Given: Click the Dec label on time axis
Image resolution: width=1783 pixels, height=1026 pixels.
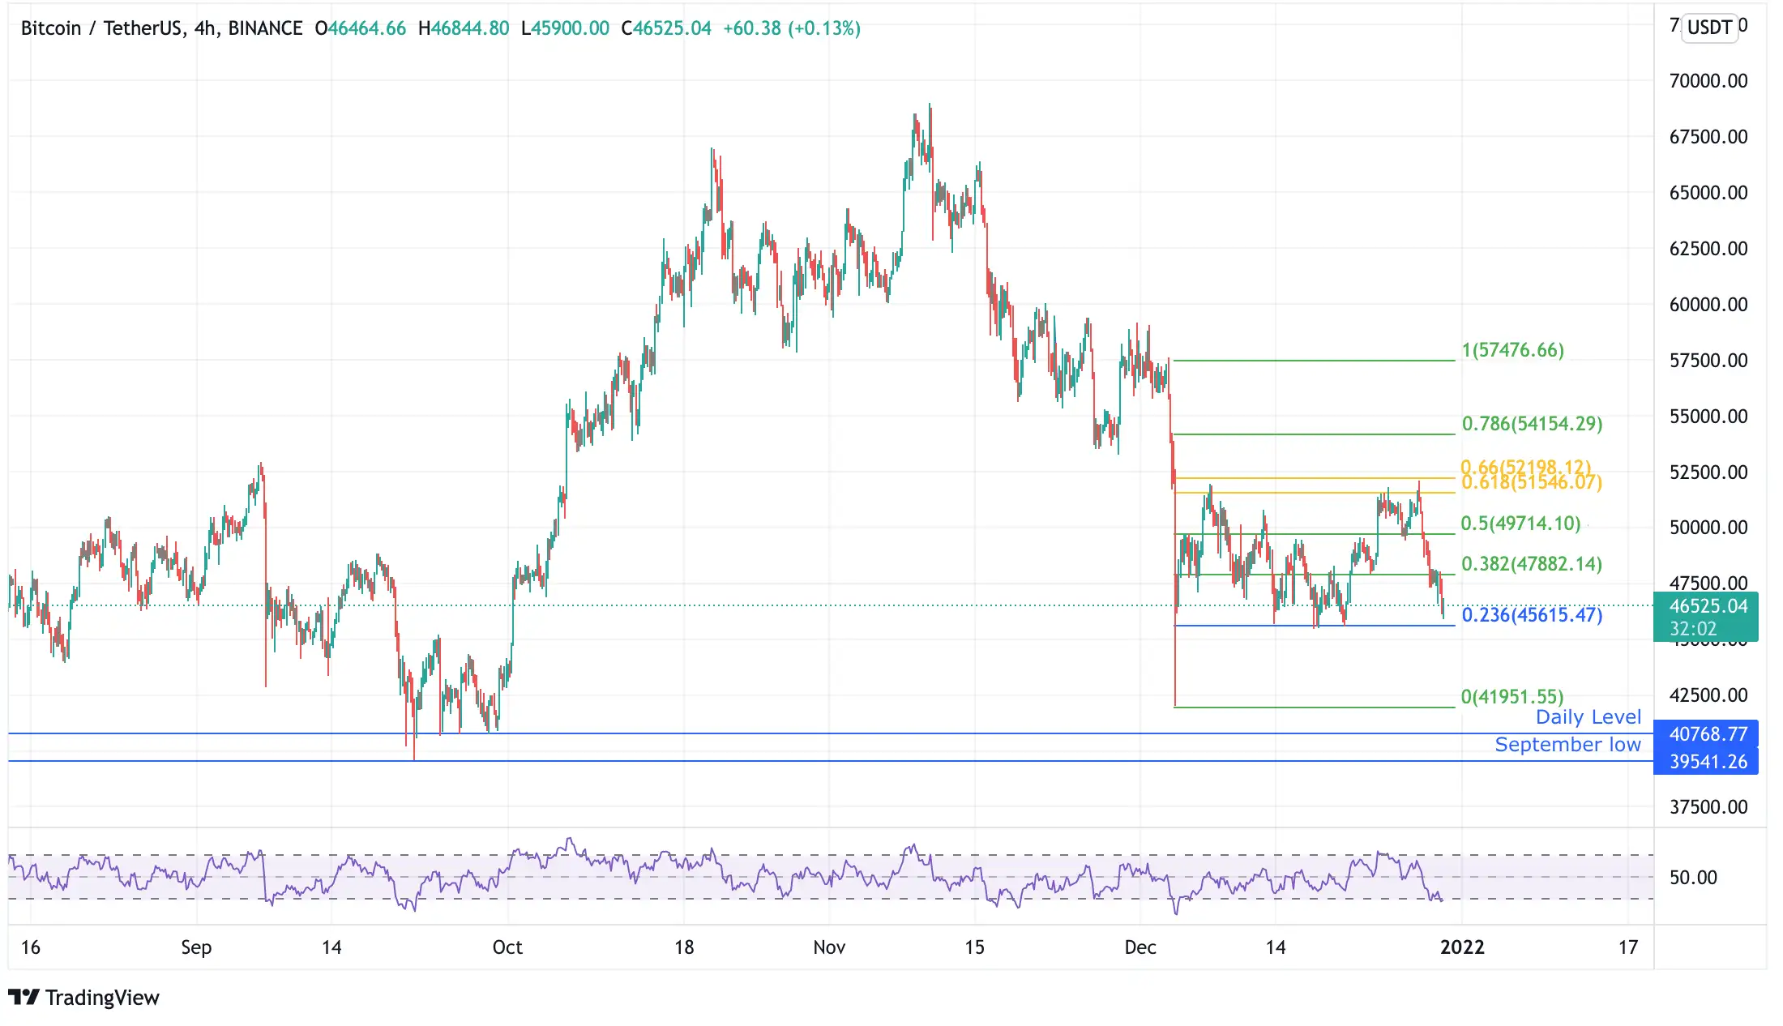Looking at the screenshot, I should [1139, 947].
